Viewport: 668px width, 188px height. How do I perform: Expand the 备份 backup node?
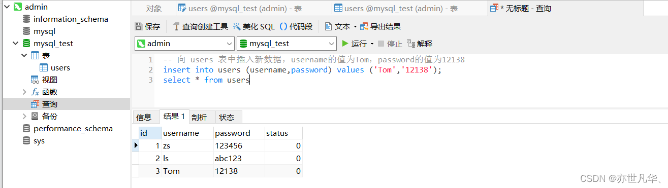click(x=25, y=116)
